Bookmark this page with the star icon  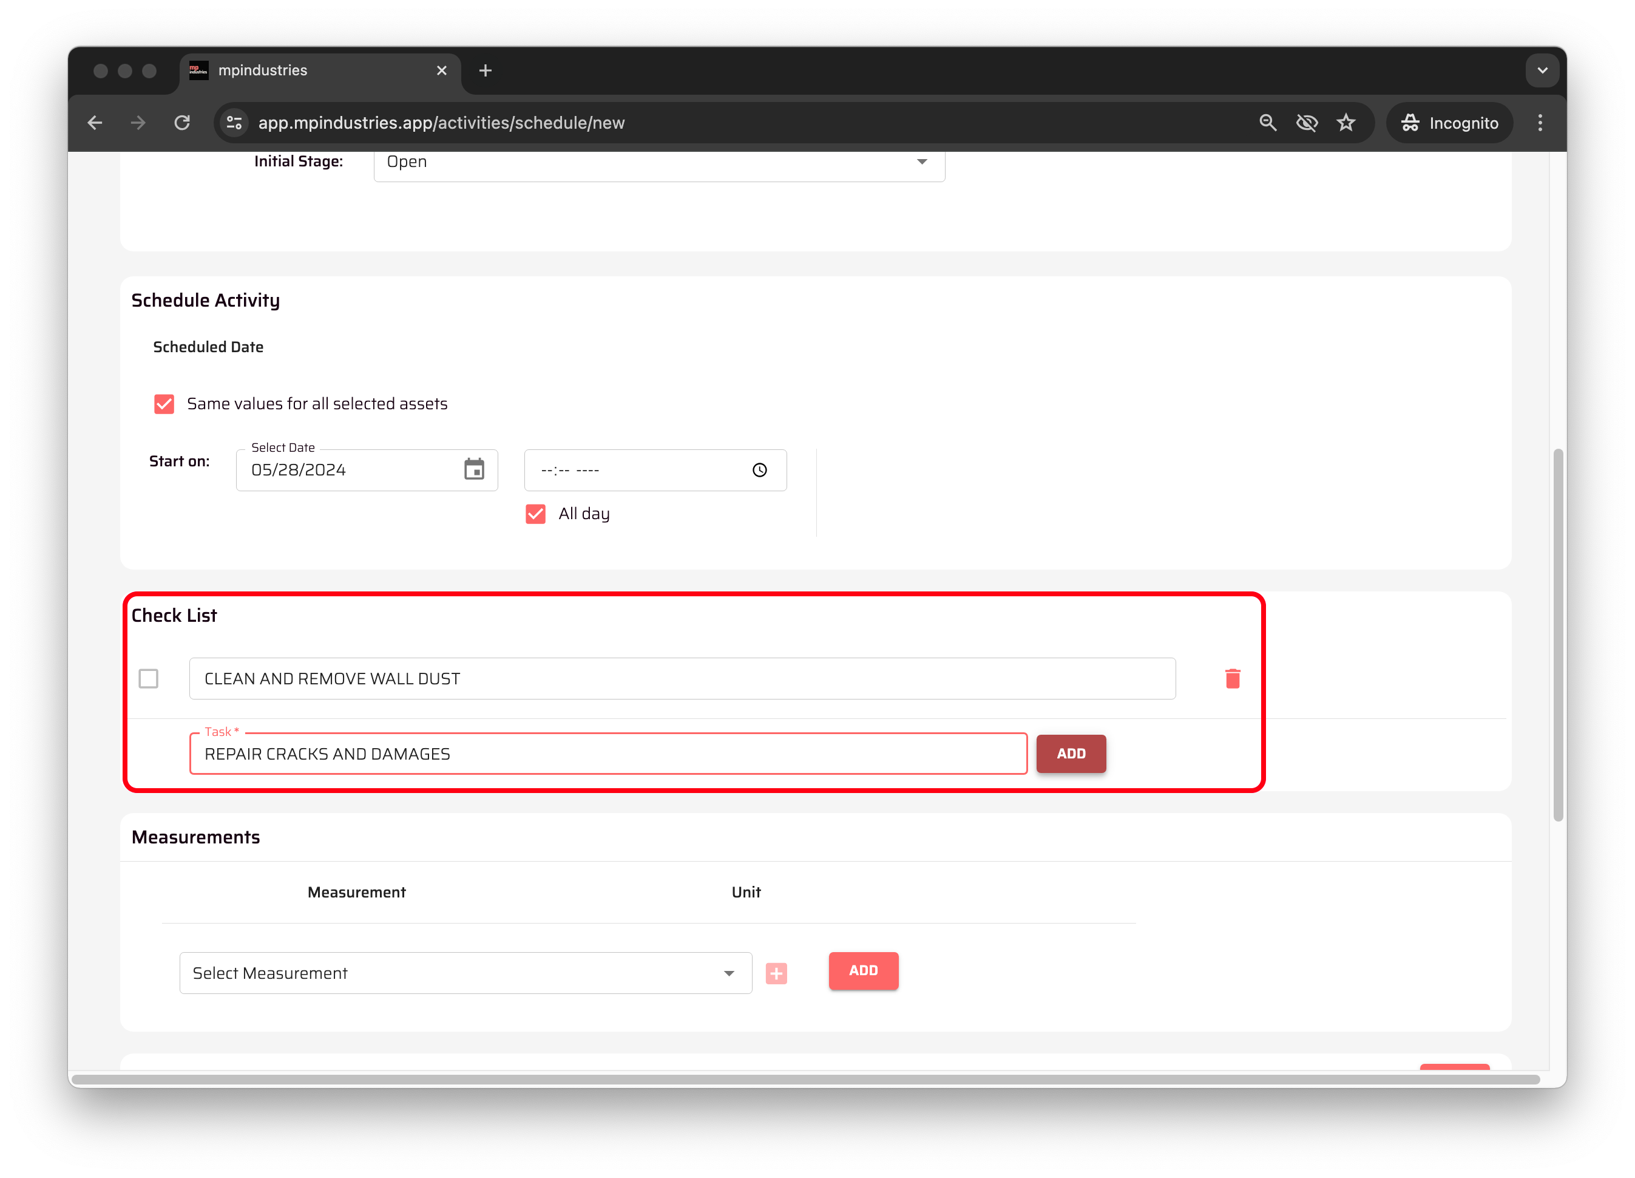click(x=1345, y=123)
